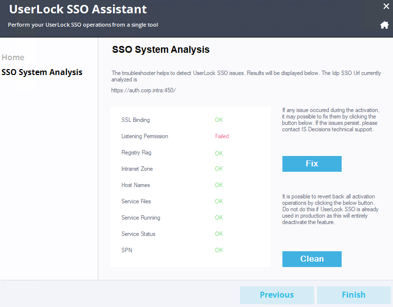Select the Registry Flag check label

(136, 153)
